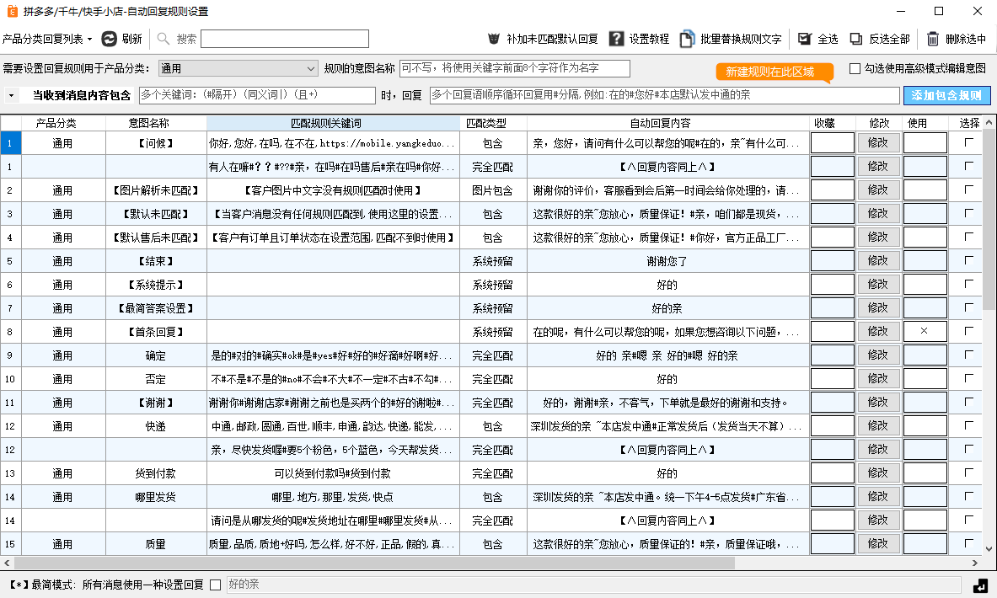The width and height of the screenshot is (997, 598).
Task: Click bottom-right corner arrow icon
Action: (x=980, y=585)
